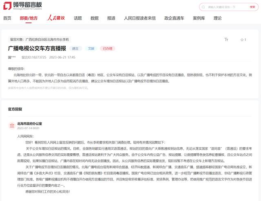This screenshot has width=261, height=201.
Task: Adjust text size with the Tт icon
Action: (x=226, y=40)
